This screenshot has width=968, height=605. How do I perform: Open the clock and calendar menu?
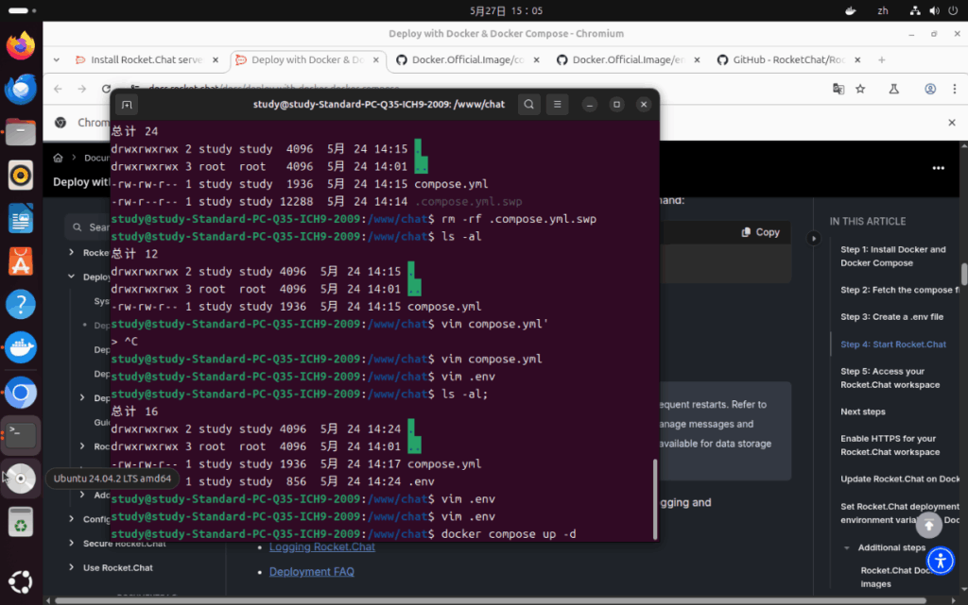click(506, 11)
